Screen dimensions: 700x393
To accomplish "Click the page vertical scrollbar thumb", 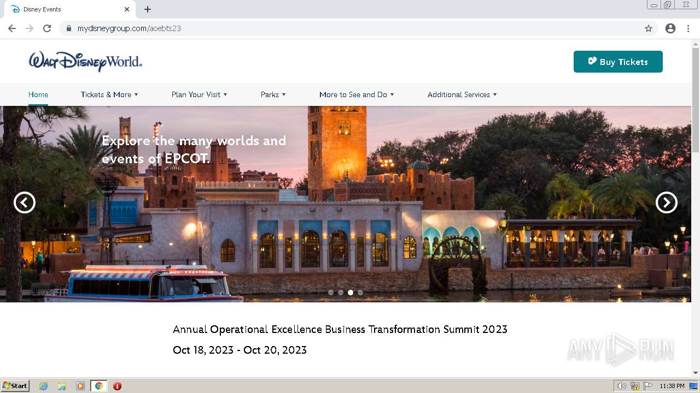I will pos(696,100).
